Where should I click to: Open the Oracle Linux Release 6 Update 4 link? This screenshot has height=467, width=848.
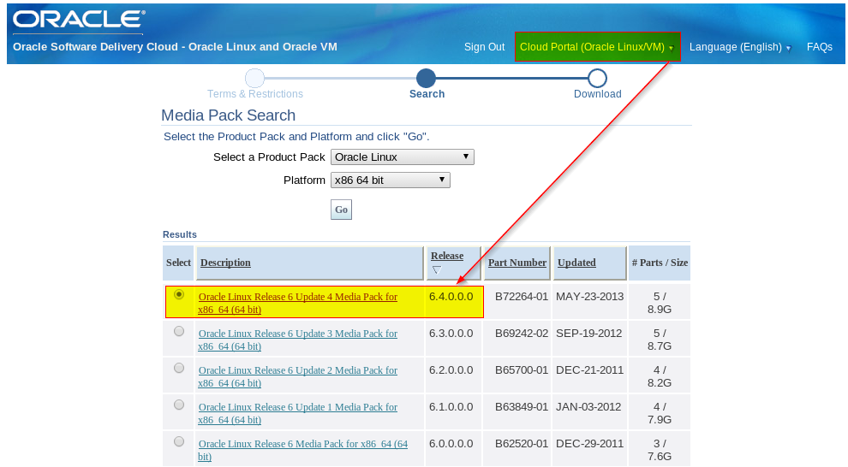[297, 304]
